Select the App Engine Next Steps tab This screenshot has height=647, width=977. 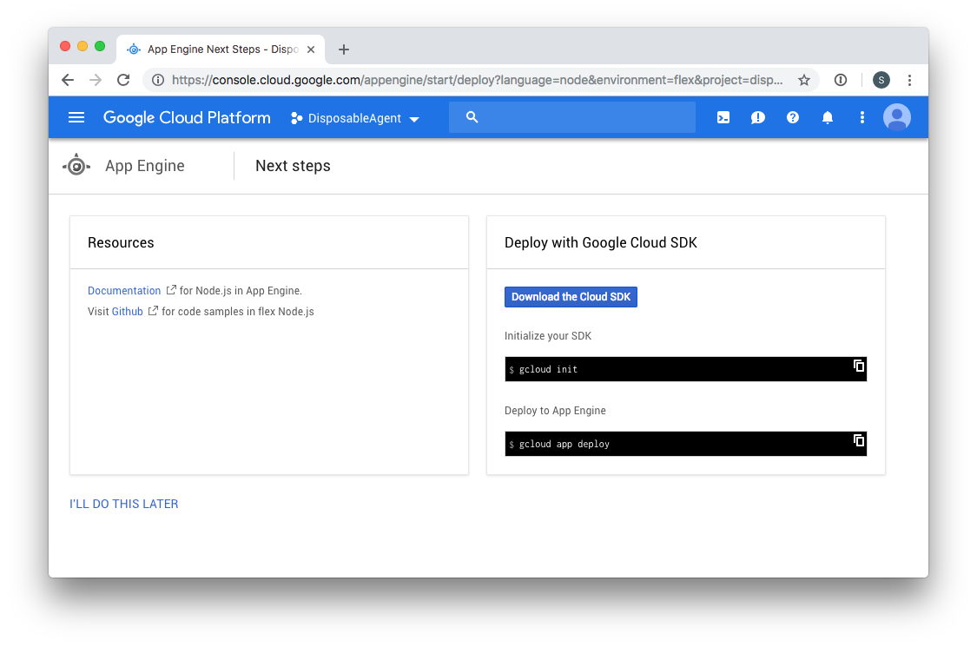coord(221,50)
